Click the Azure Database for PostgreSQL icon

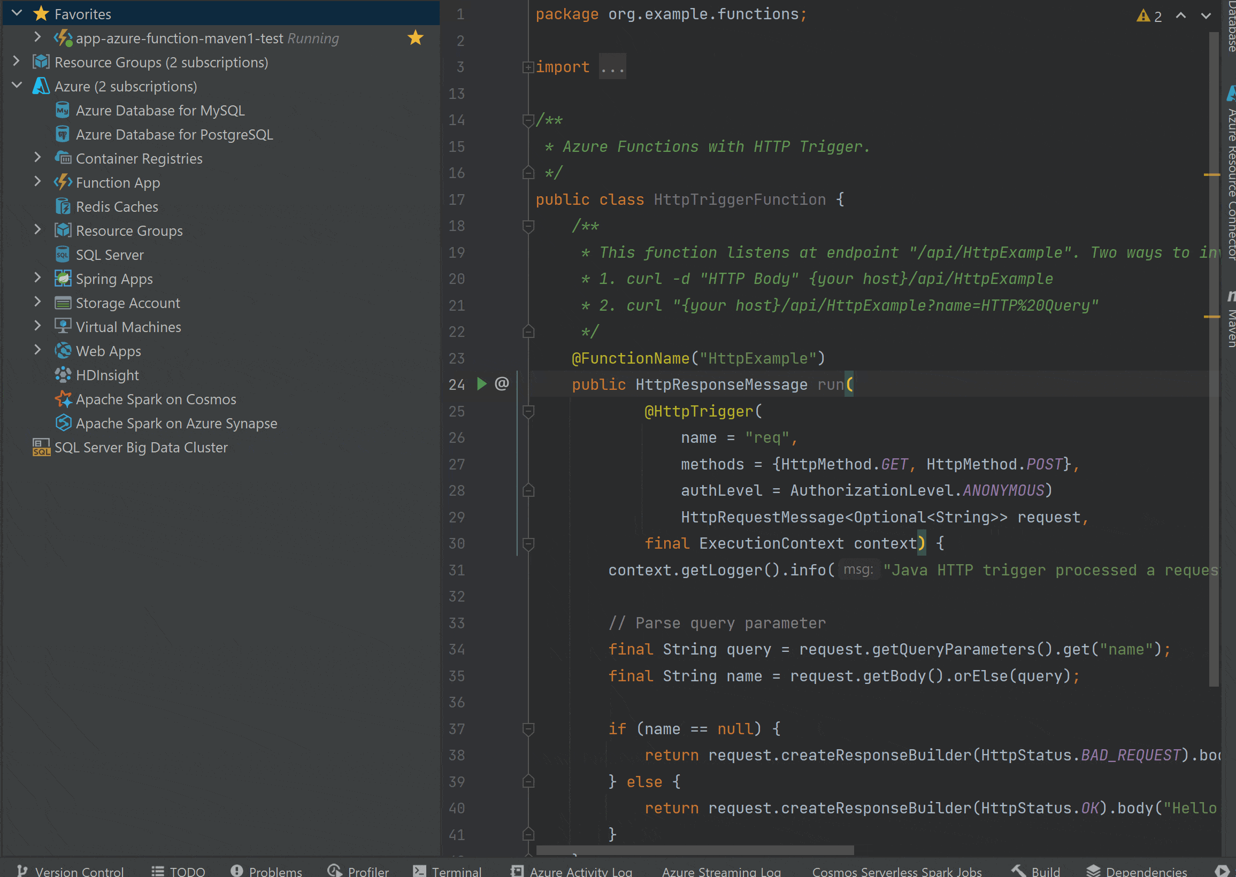click(63, 134)
